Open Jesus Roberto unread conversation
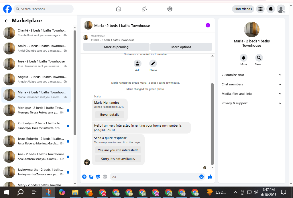The width and height of the screenshot is (293, 198). pos(36,141)
